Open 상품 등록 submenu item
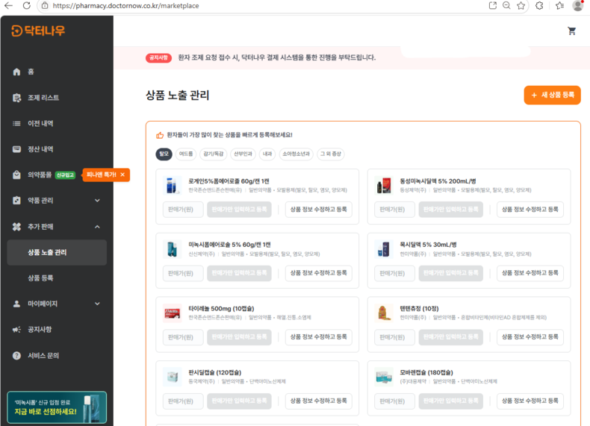The height and width of the screenshot is (426, 590). 40,278
